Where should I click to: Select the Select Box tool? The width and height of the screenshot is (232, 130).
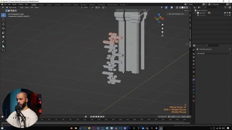3,15
